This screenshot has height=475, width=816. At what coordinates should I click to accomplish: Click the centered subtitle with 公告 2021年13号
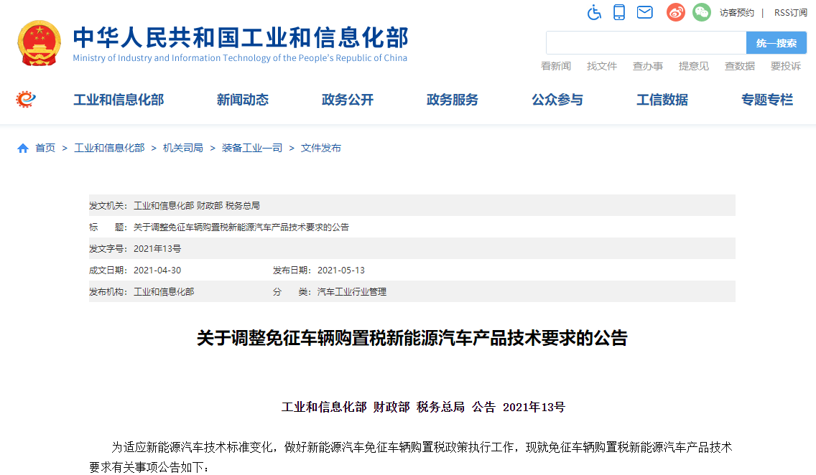click(x=423, y=407)
